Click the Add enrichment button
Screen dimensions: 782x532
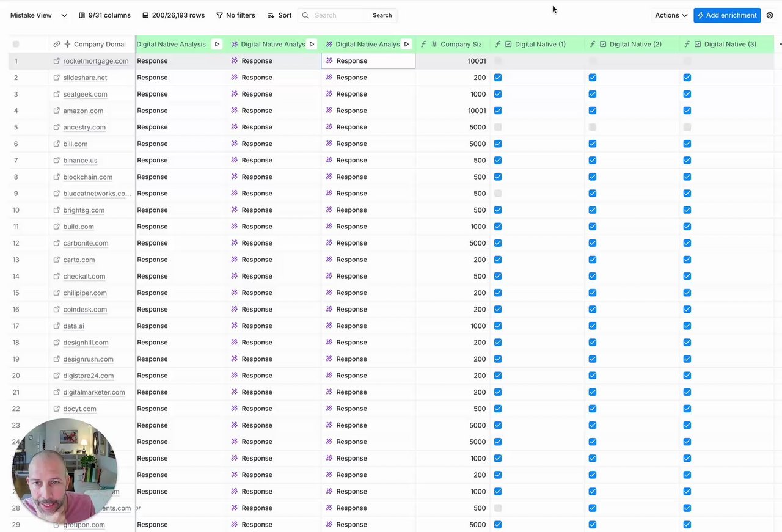(x=727, y=15)
